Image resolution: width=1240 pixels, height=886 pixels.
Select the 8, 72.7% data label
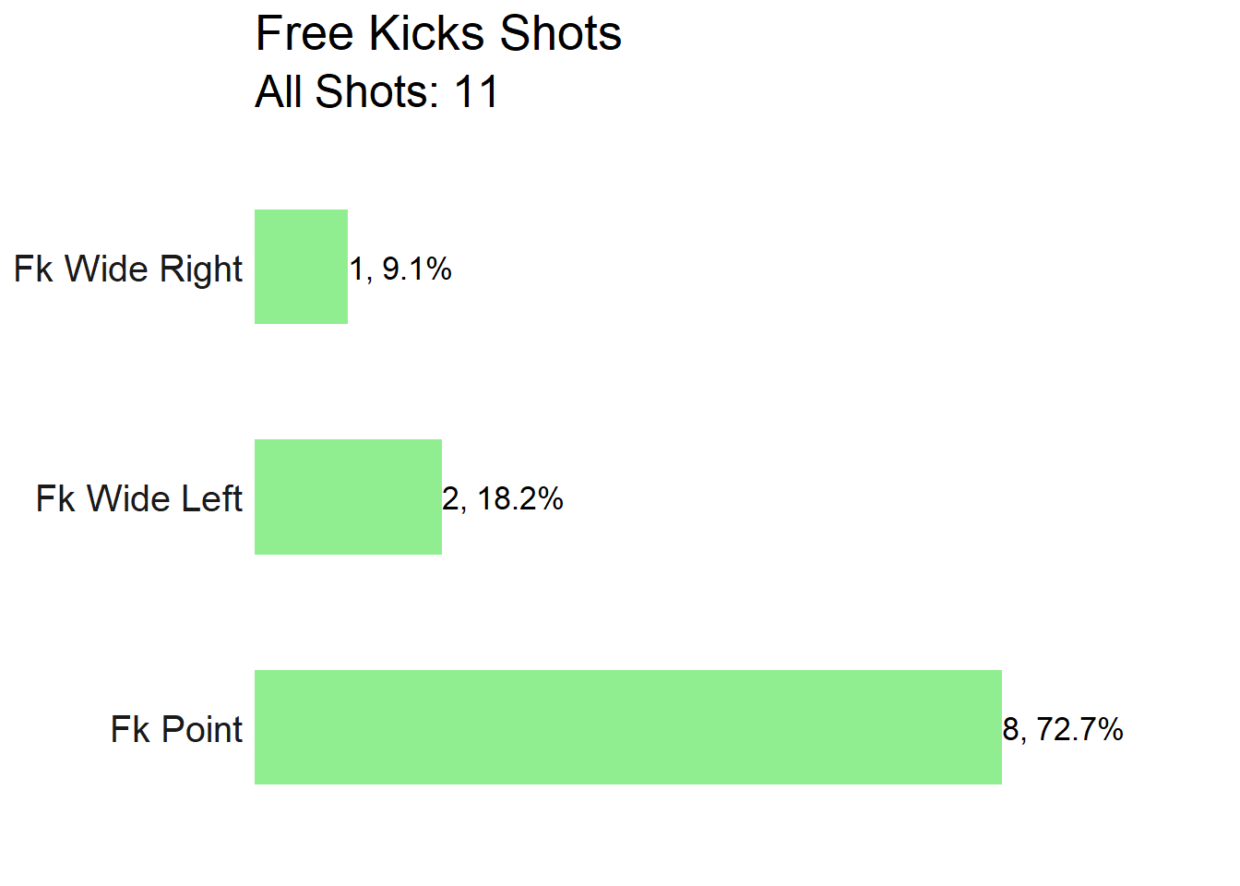tap(1063, 729)
